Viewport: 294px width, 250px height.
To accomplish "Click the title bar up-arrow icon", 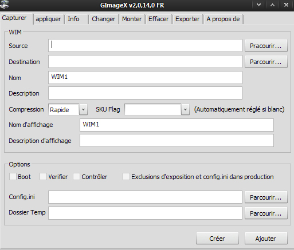I will point(272,5).
